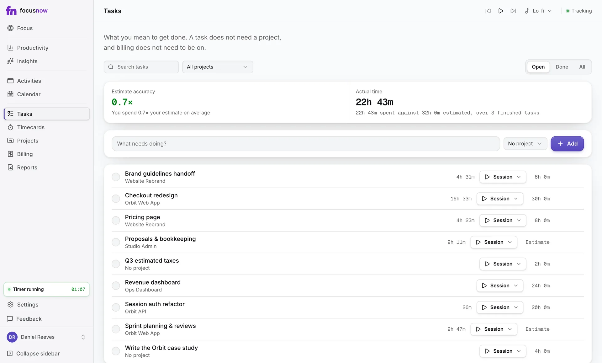The image size is (602, 363).
Task: Check off the Checkout redesign task
Action: click(x=116, y=199)
